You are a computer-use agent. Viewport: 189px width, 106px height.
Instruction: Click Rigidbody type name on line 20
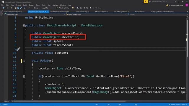(100, 92)
